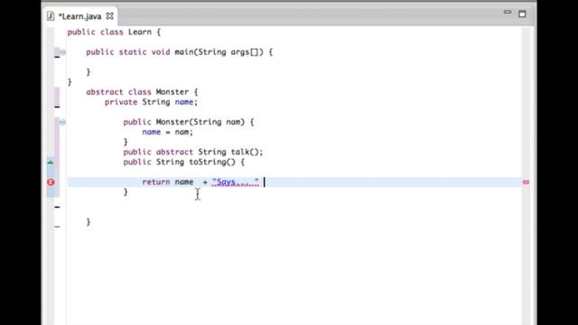Collapse the Monster constructor fold marker

[62, 122]
